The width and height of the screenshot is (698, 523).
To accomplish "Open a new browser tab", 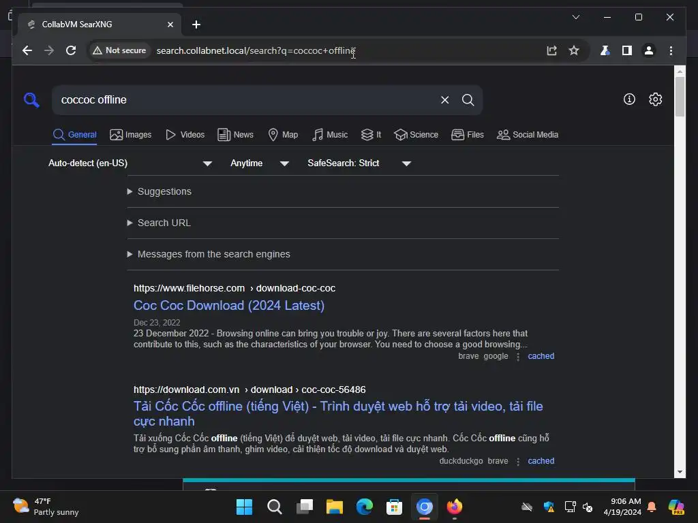I will pyautogui.click(x=196, y=25).
